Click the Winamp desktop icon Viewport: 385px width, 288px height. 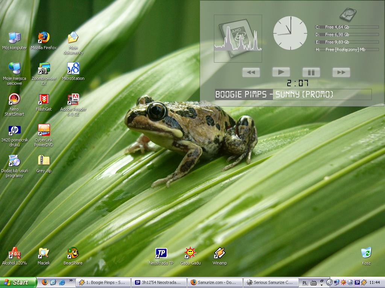[220, 253]
